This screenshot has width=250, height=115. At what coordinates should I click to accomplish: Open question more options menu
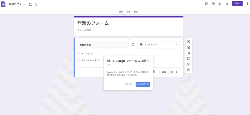point(176,72)
